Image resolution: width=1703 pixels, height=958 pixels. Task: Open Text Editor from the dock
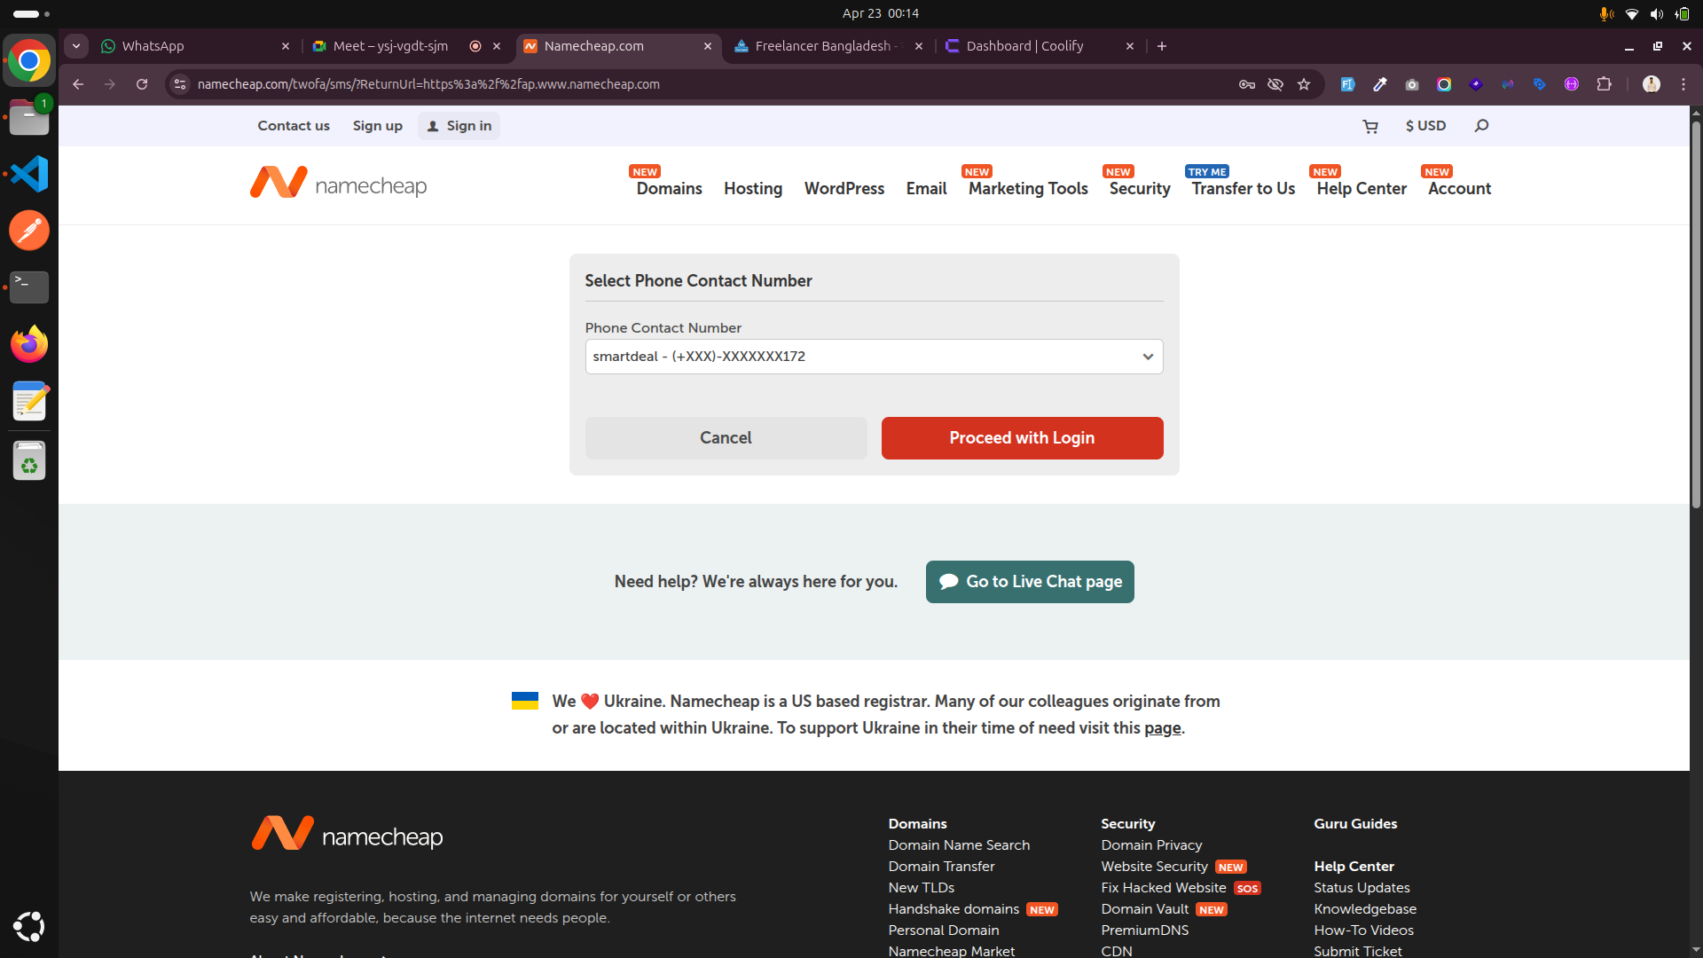[x=29, y=401]
